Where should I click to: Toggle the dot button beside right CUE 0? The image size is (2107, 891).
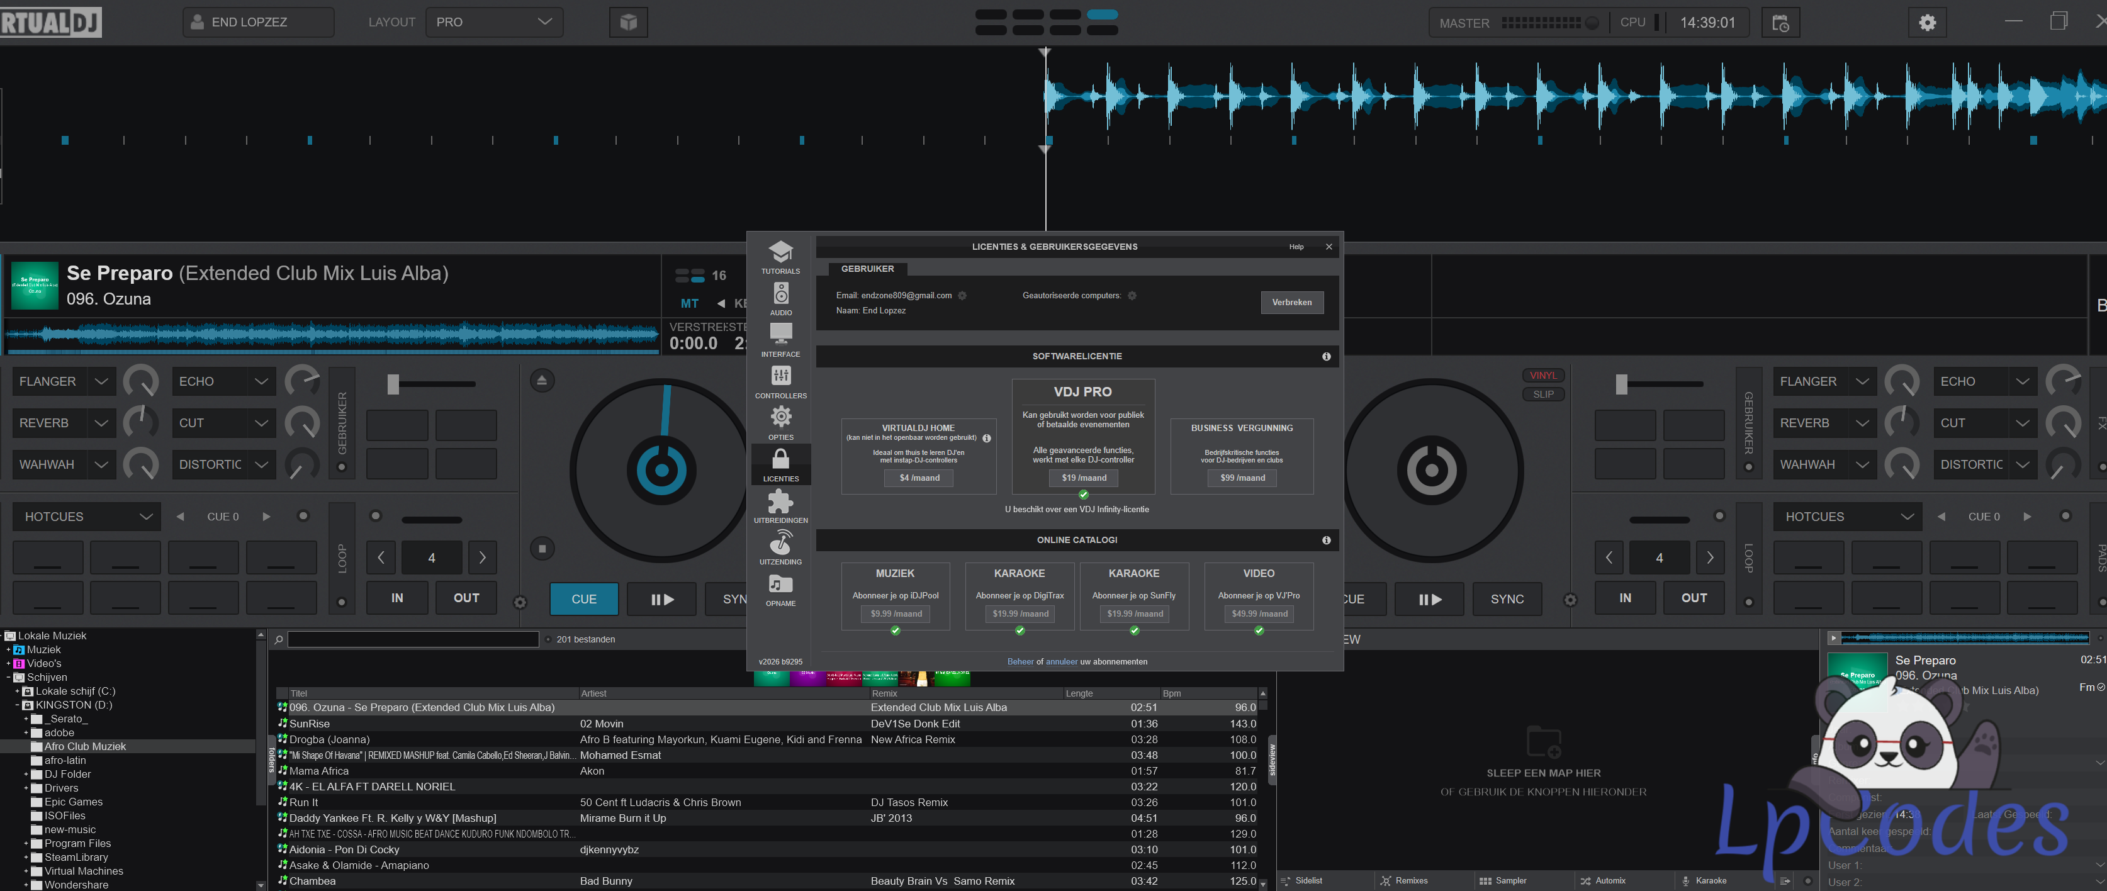coord(2064,516)
